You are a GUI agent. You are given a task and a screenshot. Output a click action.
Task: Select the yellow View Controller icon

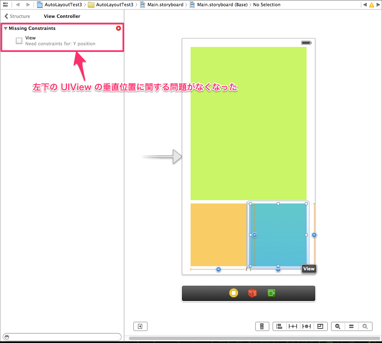[234, 293]
